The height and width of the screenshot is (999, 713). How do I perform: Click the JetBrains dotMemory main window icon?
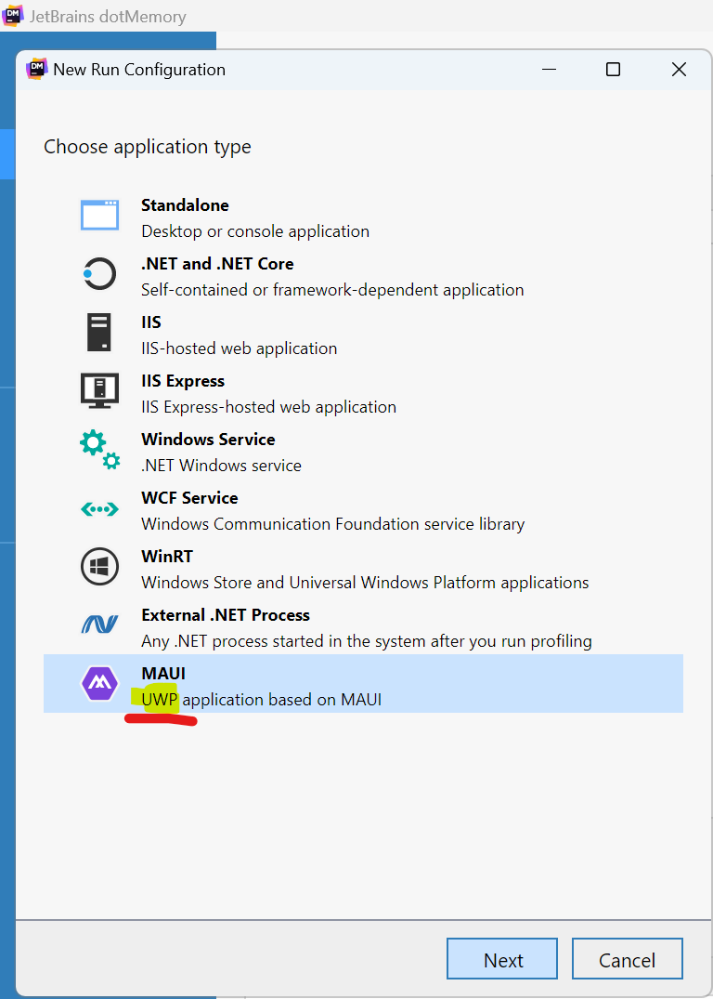(x=13, y=14)
